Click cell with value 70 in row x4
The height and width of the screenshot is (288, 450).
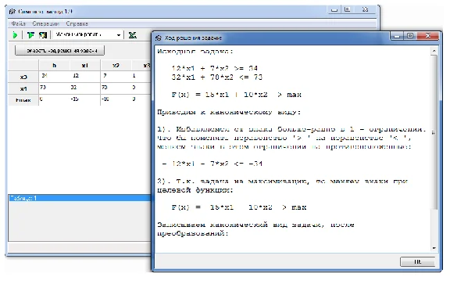coord(116,88)
